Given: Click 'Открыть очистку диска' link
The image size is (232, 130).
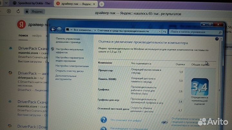Looking at the screenshot, I should (69, 71).
